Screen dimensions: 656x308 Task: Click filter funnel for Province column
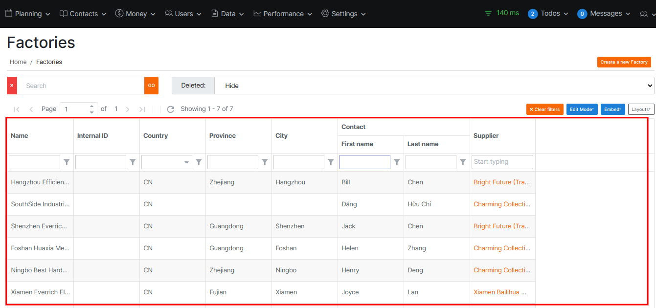265,162
